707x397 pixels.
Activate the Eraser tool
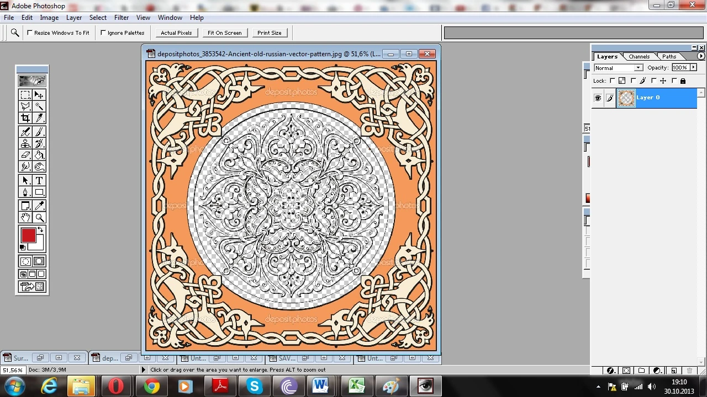coord(25,155)
